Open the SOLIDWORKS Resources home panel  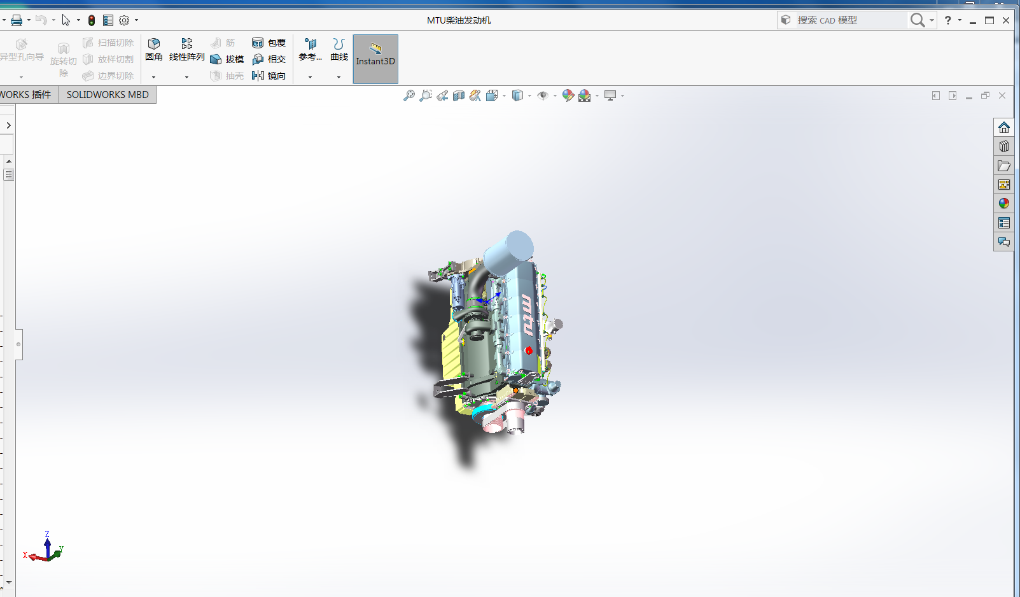tap(1004, 127)
